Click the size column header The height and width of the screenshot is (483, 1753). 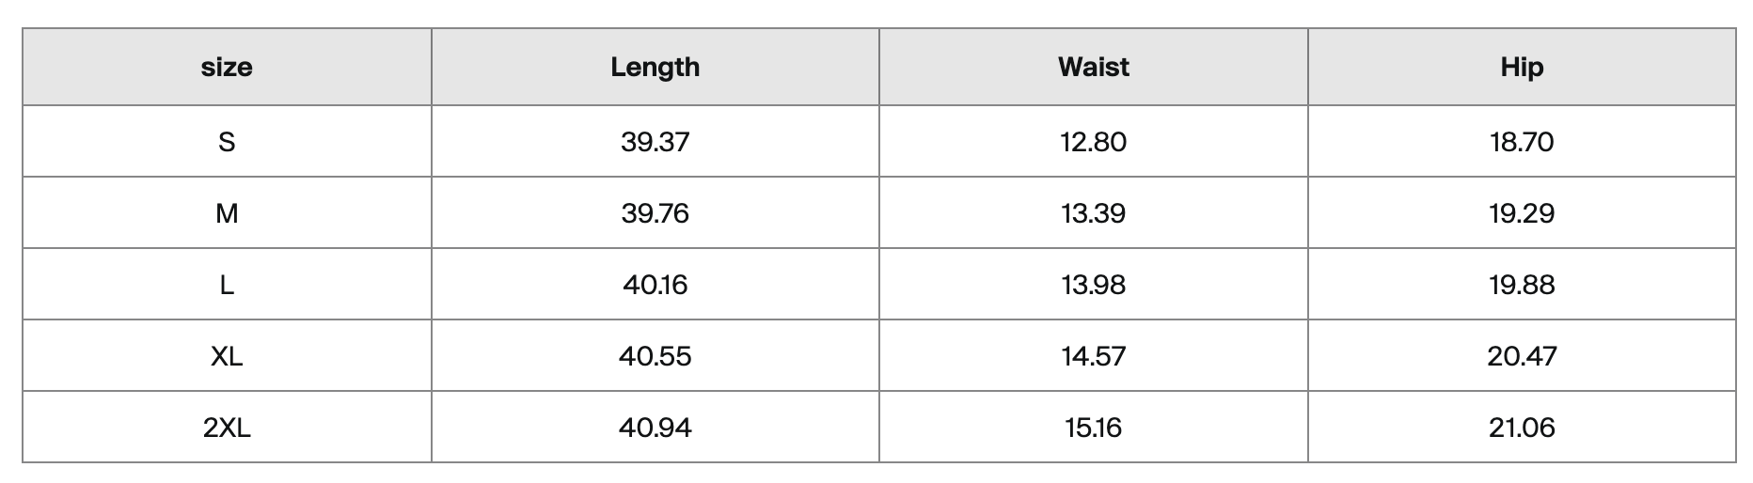point(227,67)
